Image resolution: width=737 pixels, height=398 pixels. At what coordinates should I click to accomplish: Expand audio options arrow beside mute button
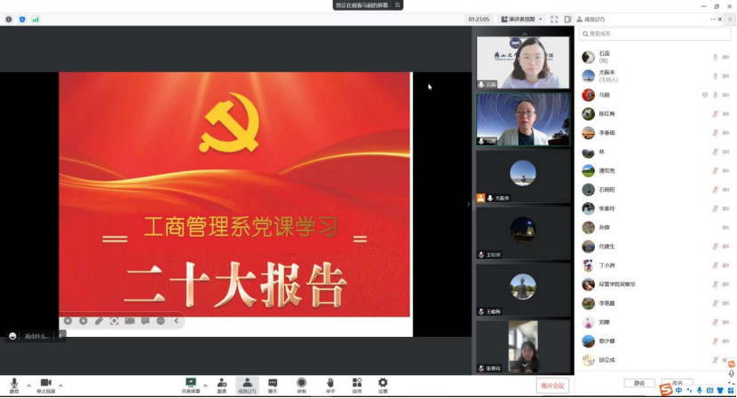(x=28, y=386)
